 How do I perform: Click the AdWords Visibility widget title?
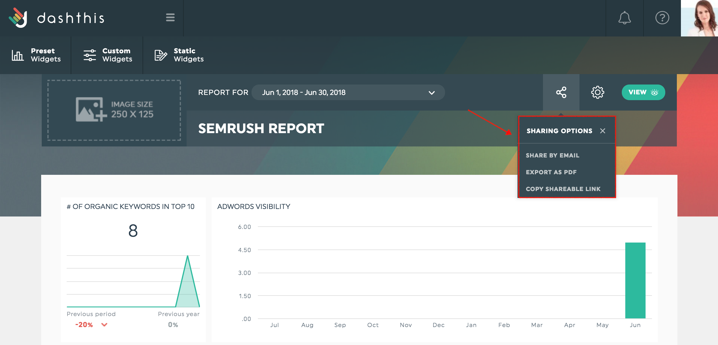[254, 207]
